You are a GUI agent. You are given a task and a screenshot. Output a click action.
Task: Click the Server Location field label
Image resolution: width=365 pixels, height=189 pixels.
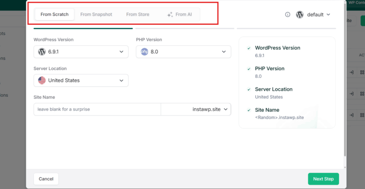[50, 68]
